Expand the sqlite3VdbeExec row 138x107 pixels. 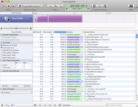(x=85, y=37)
